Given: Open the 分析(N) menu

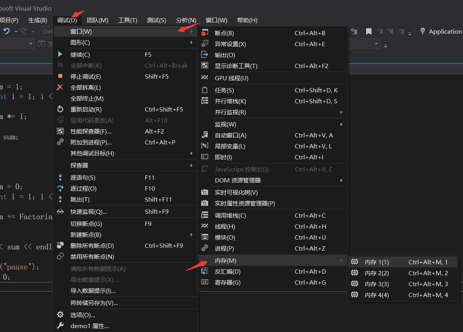Looking at the screenshot, I should [x=186, y=20].
